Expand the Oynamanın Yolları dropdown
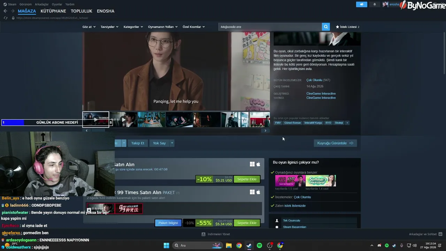446x251 pixels. click(163, 27)
